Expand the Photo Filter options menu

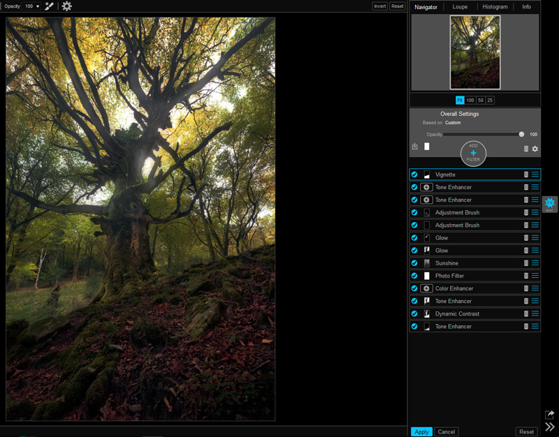click(535, 276)
